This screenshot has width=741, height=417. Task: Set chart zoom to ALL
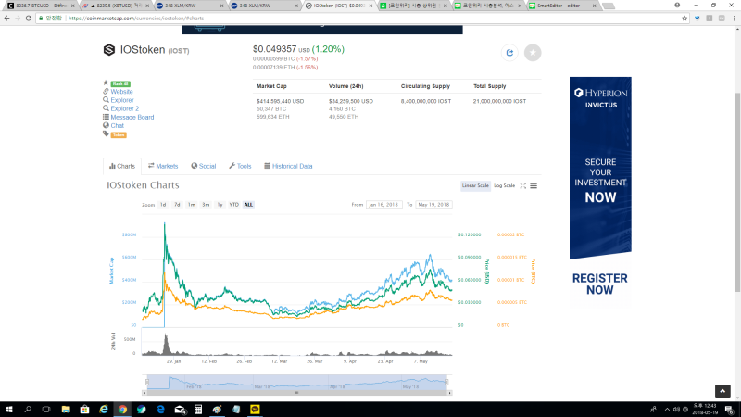click(248, 205)
